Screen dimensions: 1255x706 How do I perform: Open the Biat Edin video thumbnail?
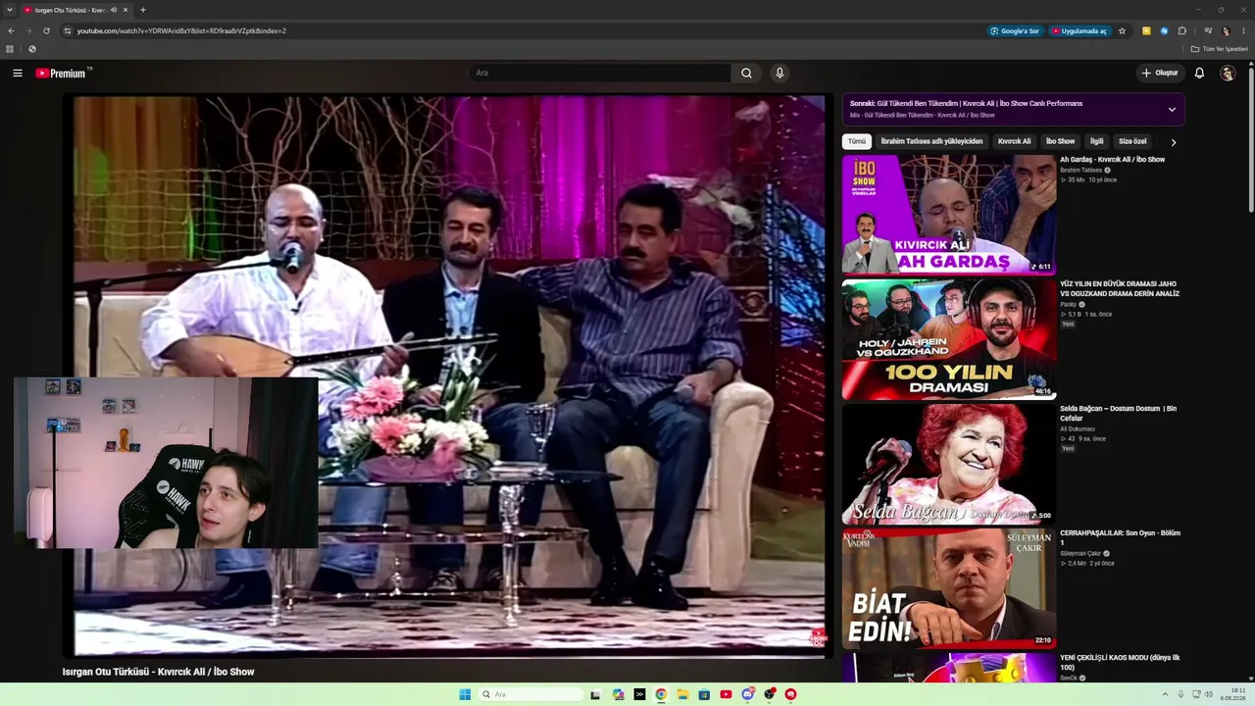tap(948, 587)
